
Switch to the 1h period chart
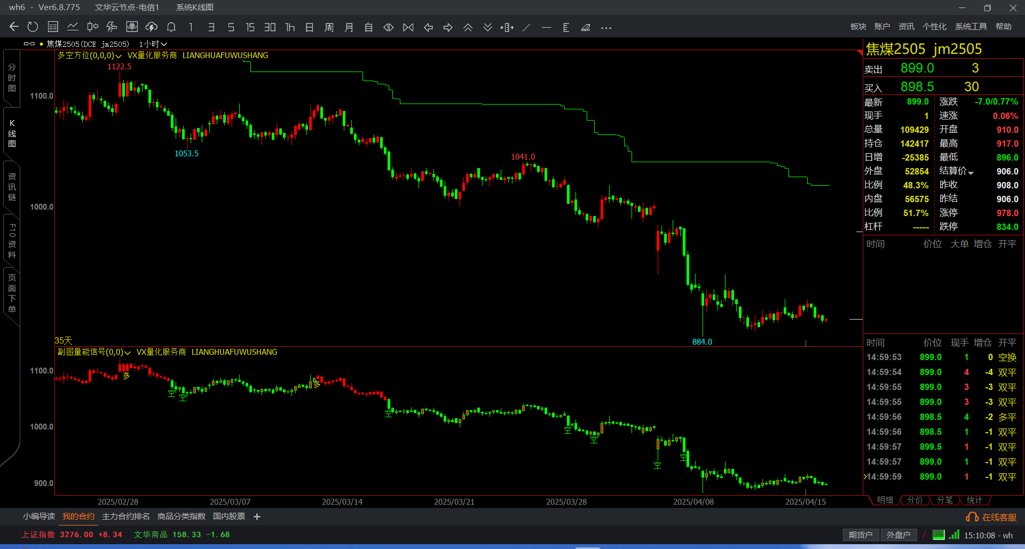[x=290, y=27]
